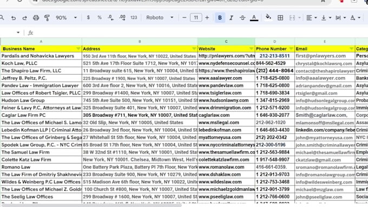Screen dimensions: 368x207
Task: Select email cell ckatzlaw@gmail.com
Action: point(325,159)
